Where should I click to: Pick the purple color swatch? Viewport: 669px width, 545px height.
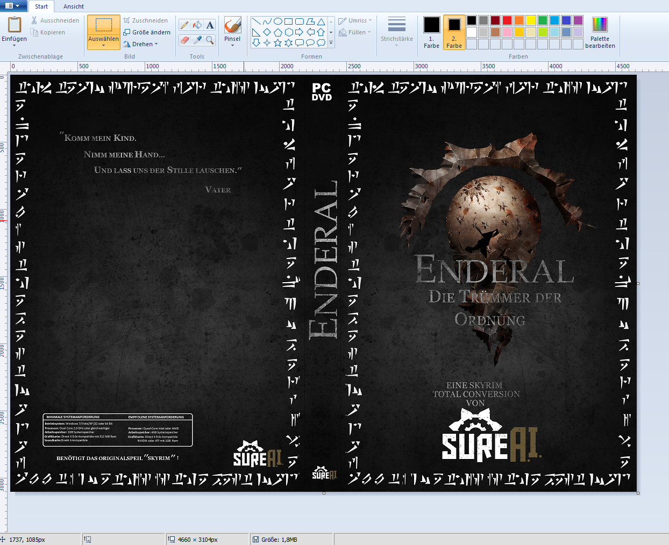coord(578,20)
